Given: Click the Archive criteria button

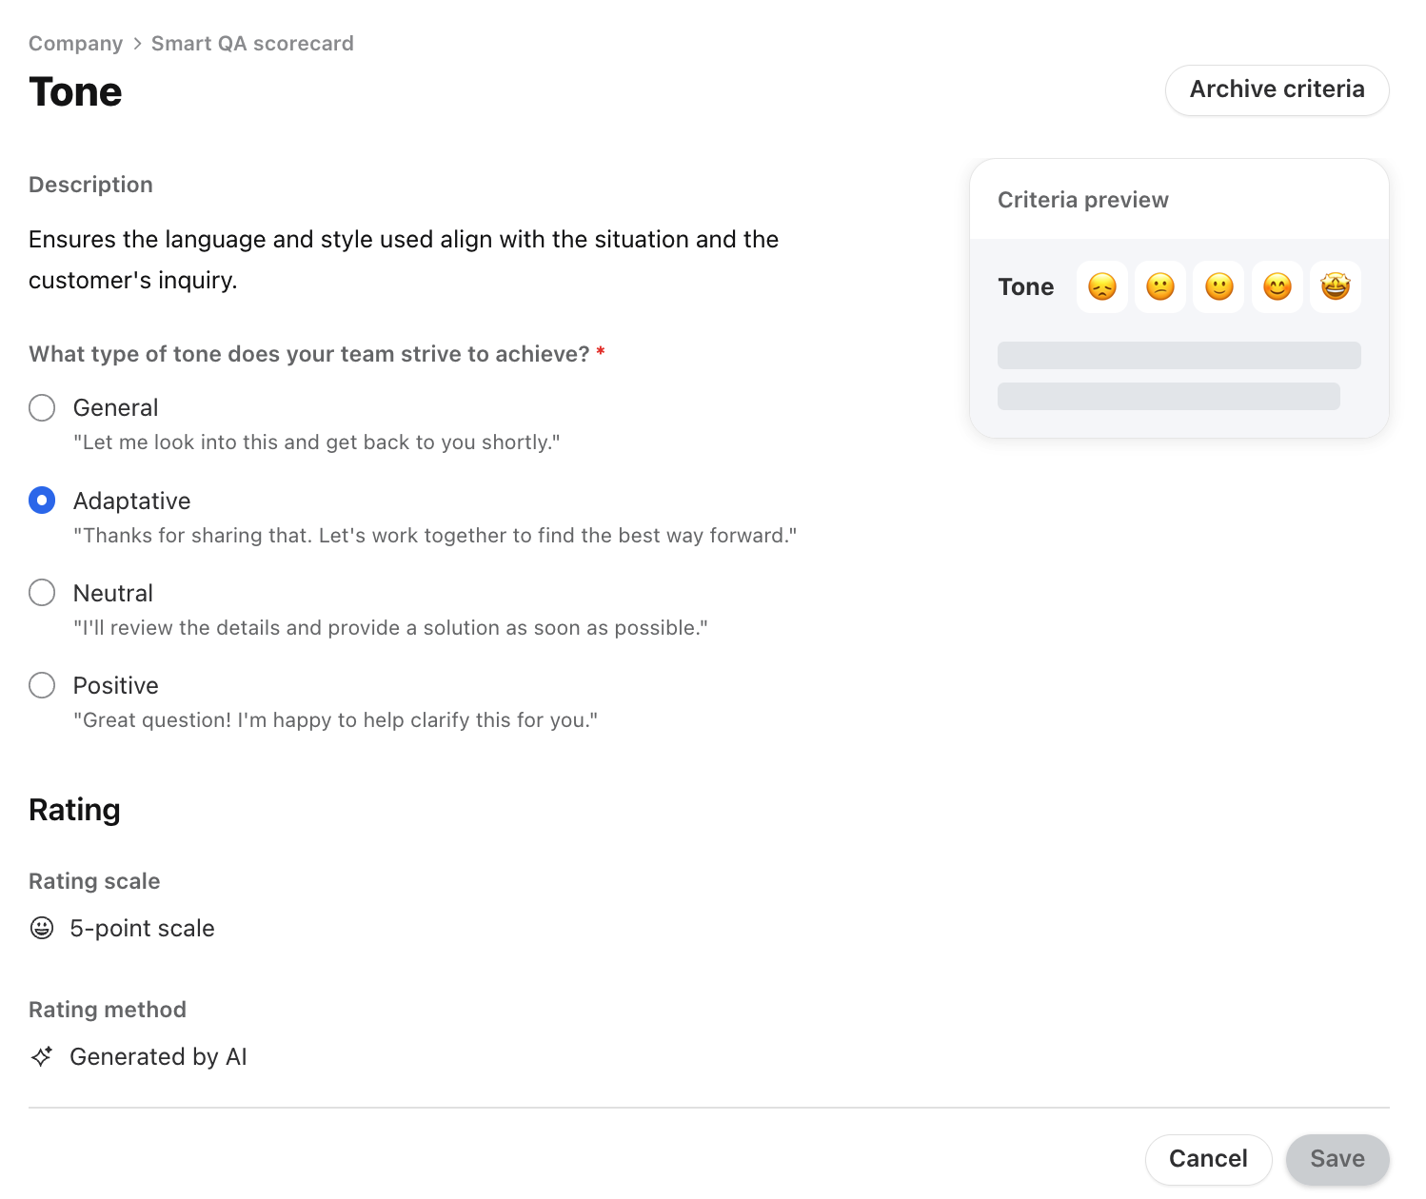Looking at the screenshot, I should (x=1277, y=89).
